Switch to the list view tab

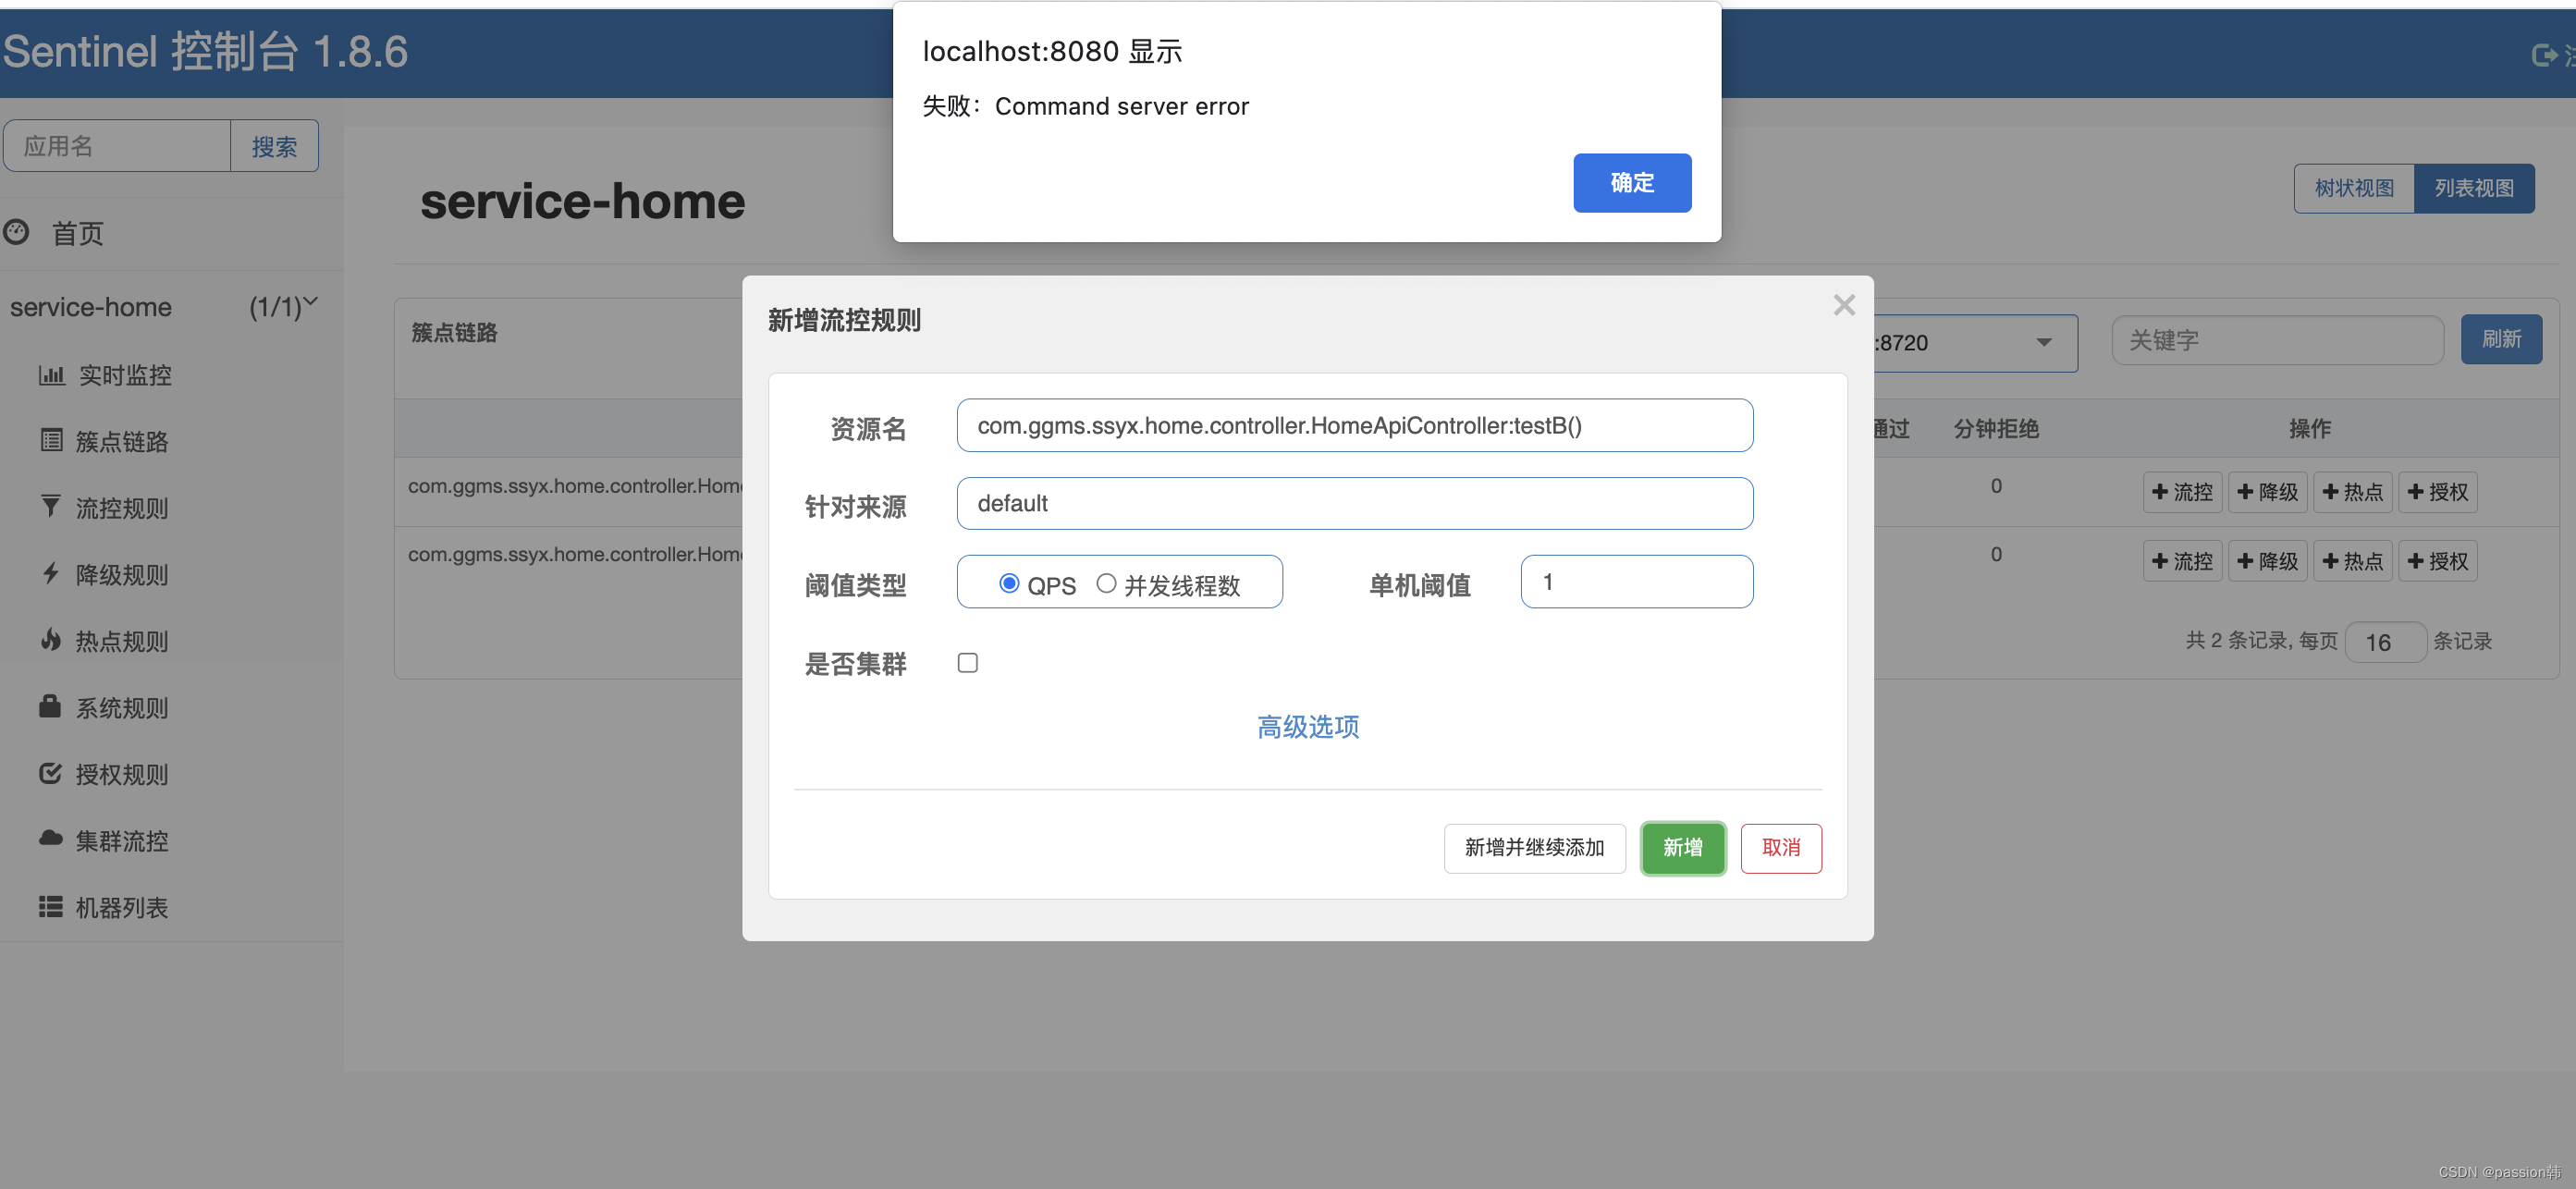click(x=2473, y=188)
